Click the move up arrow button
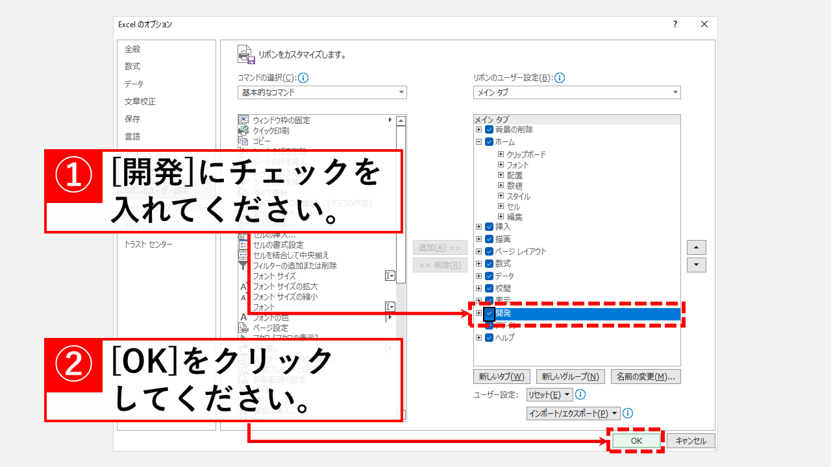This screenshot has height=467, width=831. point(697,248)
